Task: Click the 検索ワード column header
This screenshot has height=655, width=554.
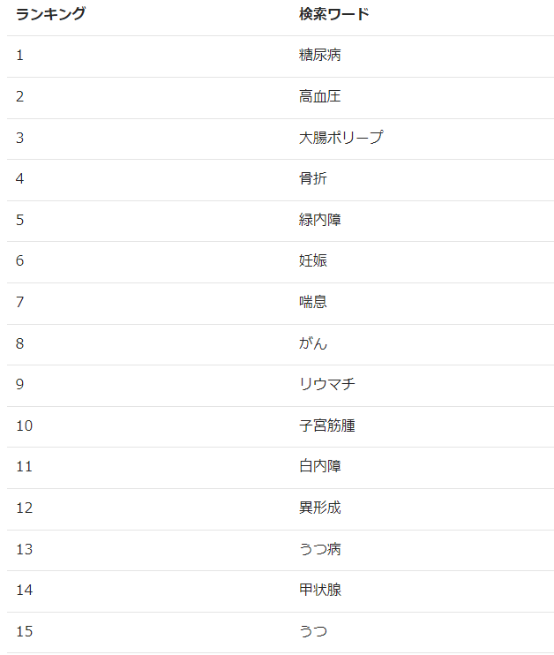Action: [333, 14]
